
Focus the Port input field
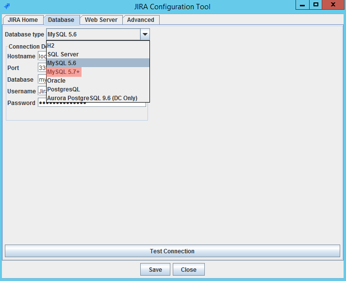(42, 68)
